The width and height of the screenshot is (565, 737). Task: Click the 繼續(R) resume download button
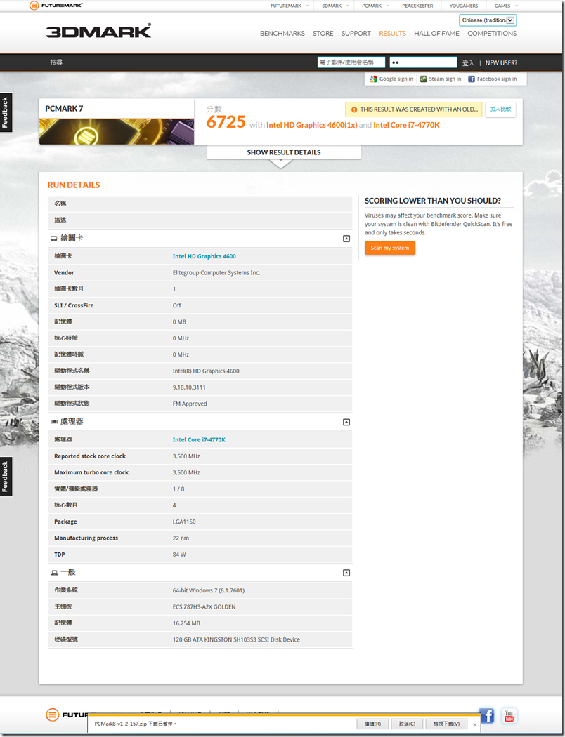coord(372,724)
